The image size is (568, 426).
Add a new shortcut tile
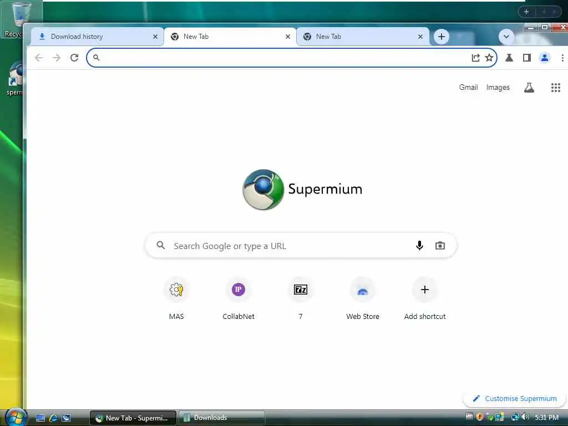(x=425, y=299)
